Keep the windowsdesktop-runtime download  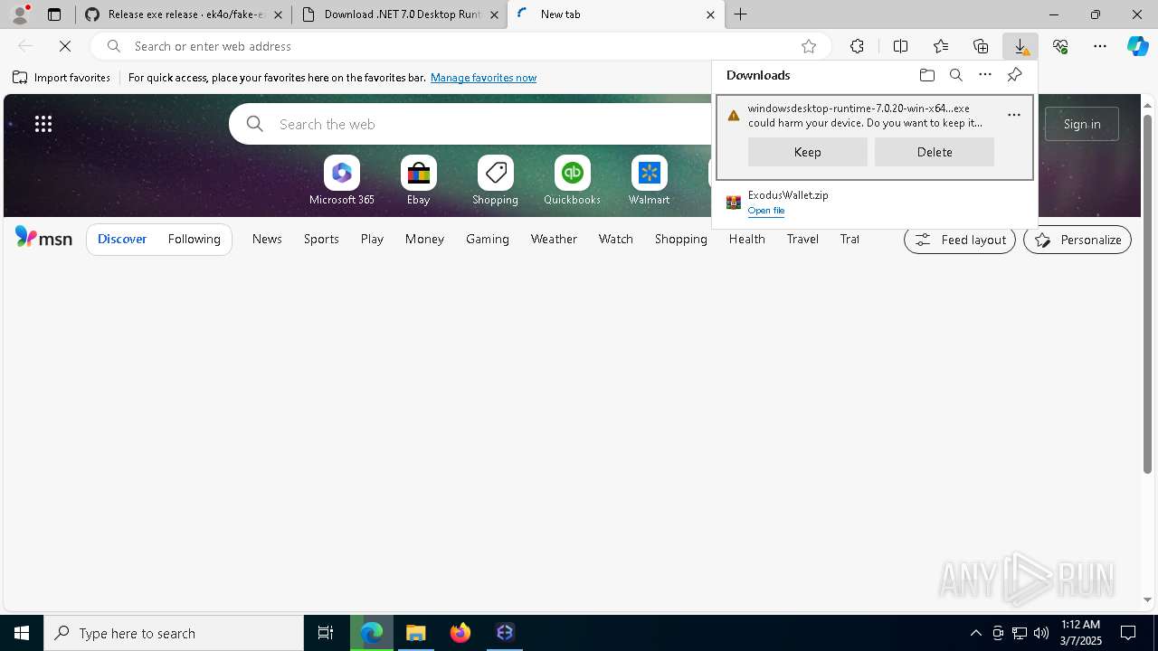tap(808, 152)
